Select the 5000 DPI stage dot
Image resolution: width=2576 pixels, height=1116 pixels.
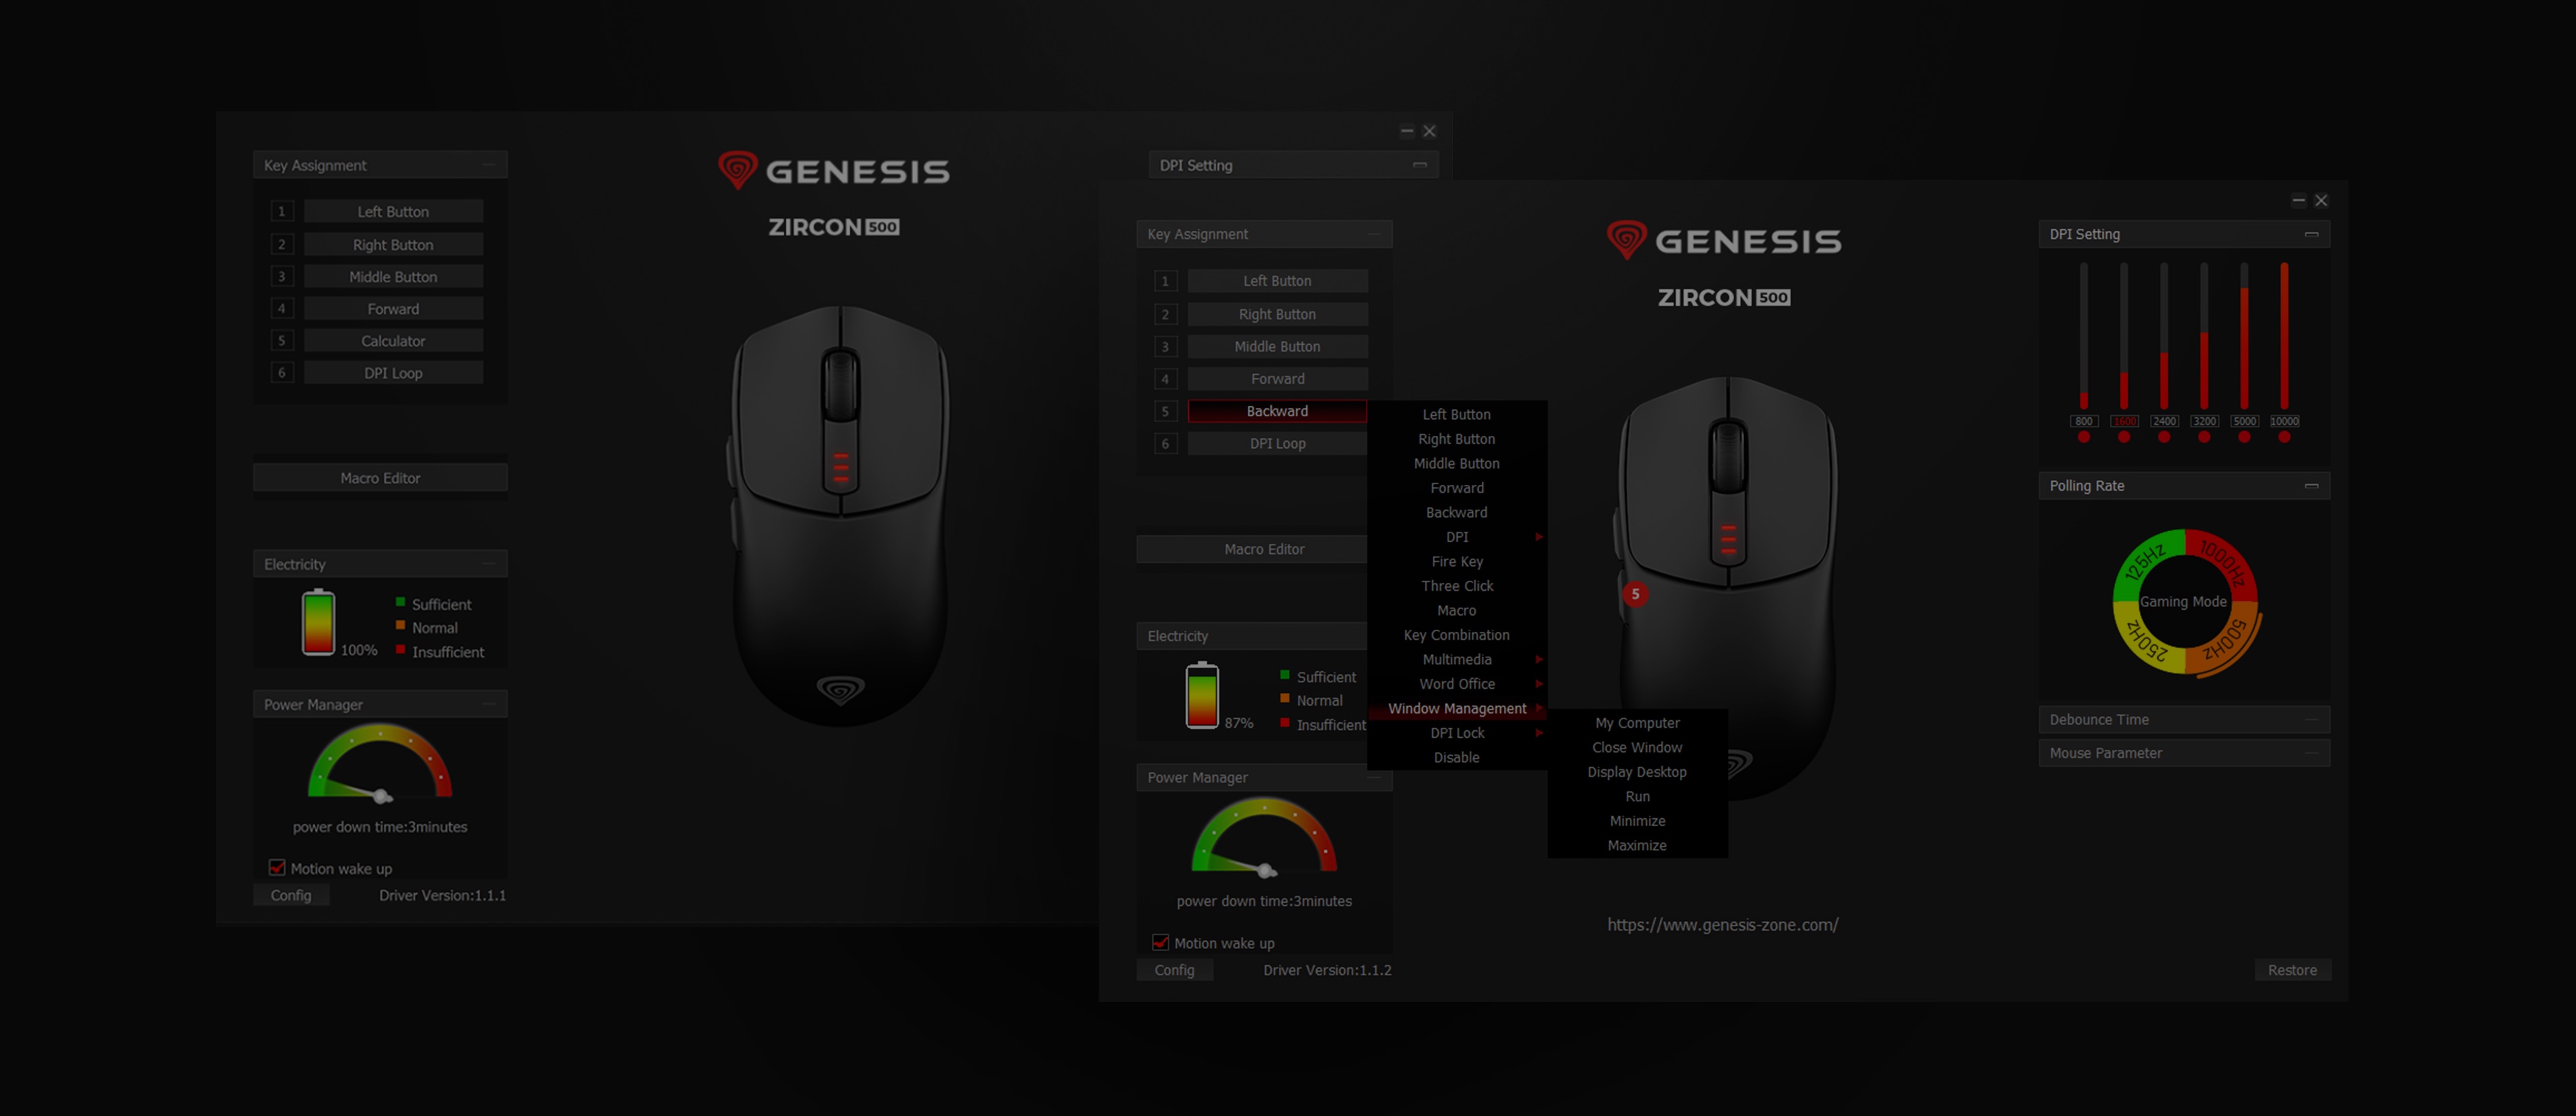[2244, 437]
